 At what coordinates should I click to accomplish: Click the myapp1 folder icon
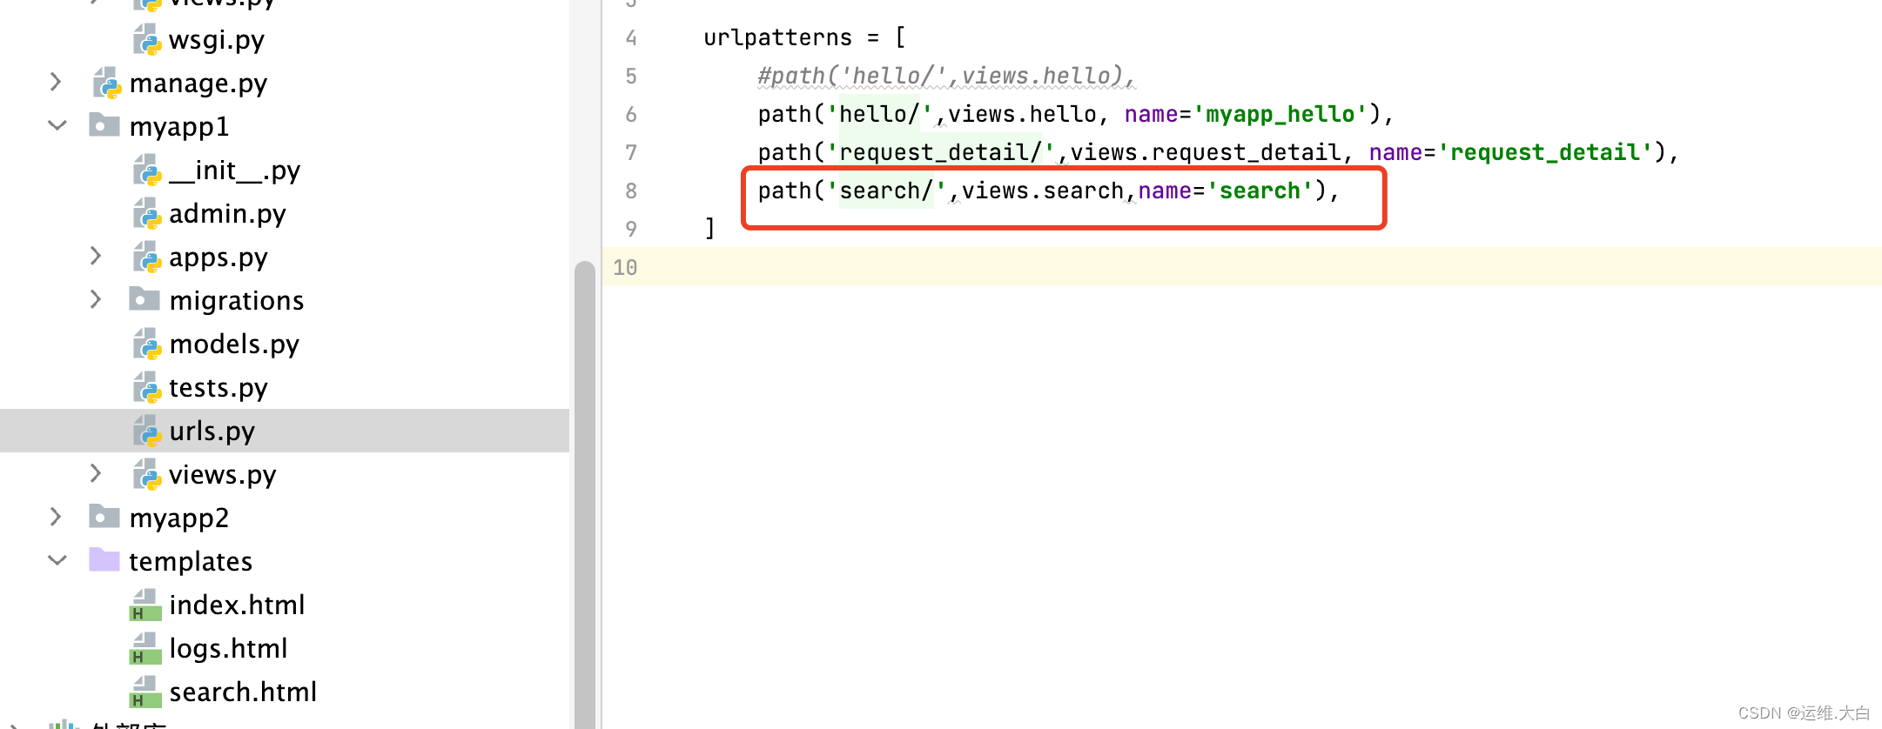(104, 125)
